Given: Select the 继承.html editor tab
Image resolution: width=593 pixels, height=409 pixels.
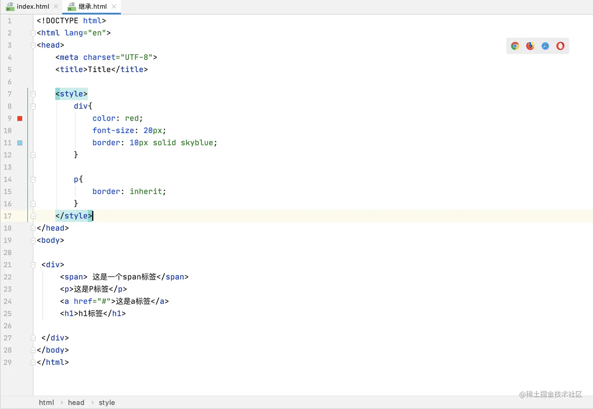Looking at the screenshot, I should (x=93, y=6).
